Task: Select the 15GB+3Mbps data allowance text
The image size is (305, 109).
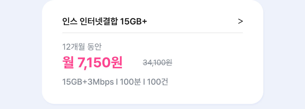Action: pos(88,82)
